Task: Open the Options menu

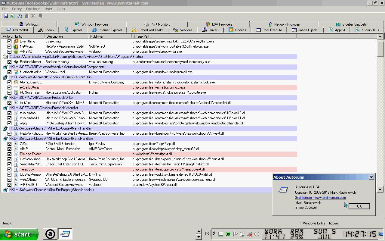Action: [x=33, y=9]
